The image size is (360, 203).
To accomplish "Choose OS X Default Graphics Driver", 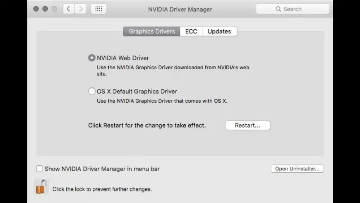I will click(92, 92).
